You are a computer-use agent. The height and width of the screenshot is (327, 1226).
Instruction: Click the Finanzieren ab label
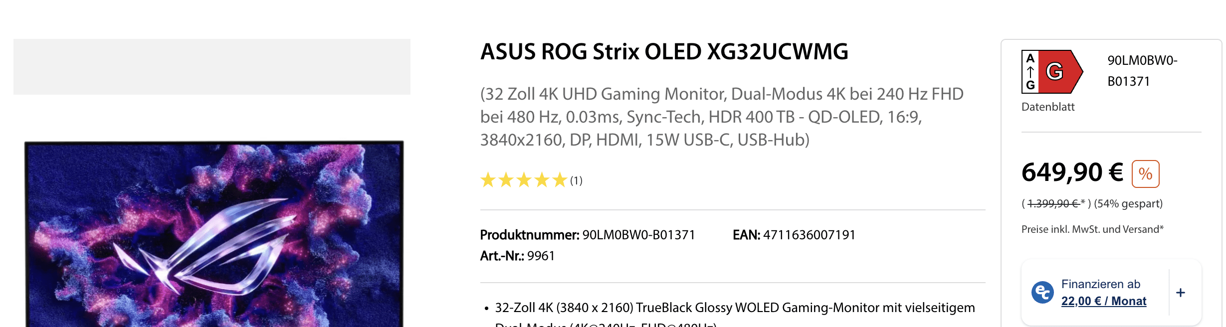click(x=1100, y=284)
